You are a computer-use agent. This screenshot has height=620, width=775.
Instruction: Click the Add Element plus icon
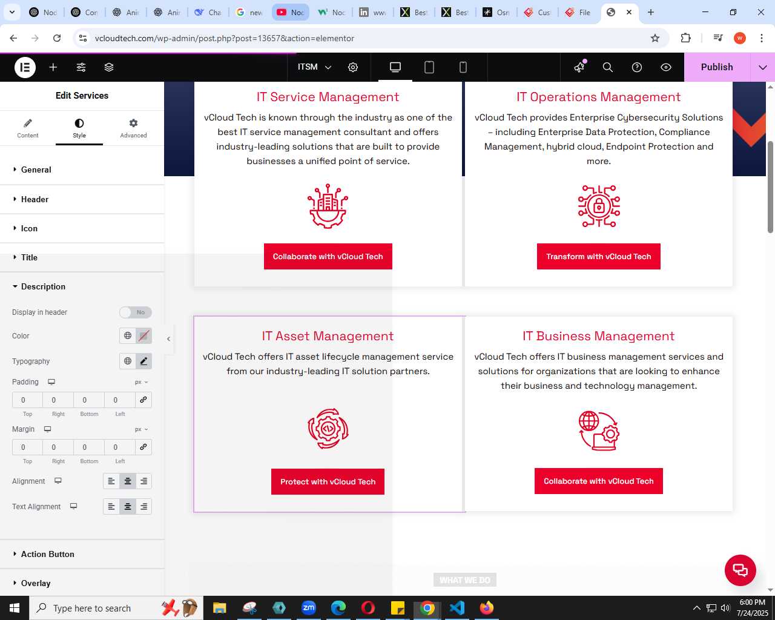click(53, 67)
